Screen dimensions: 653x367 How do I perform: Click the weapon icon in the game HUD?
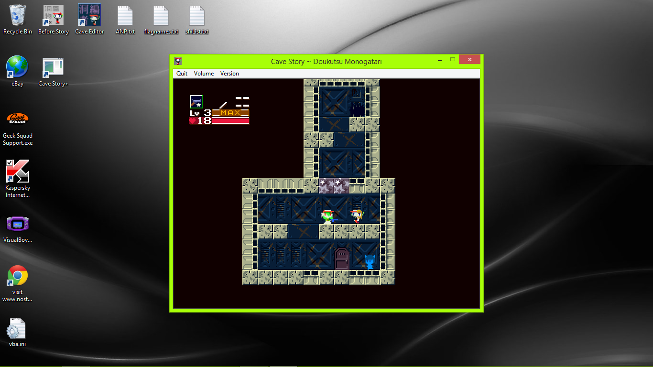pyautogui.click(x=196, y=102)
